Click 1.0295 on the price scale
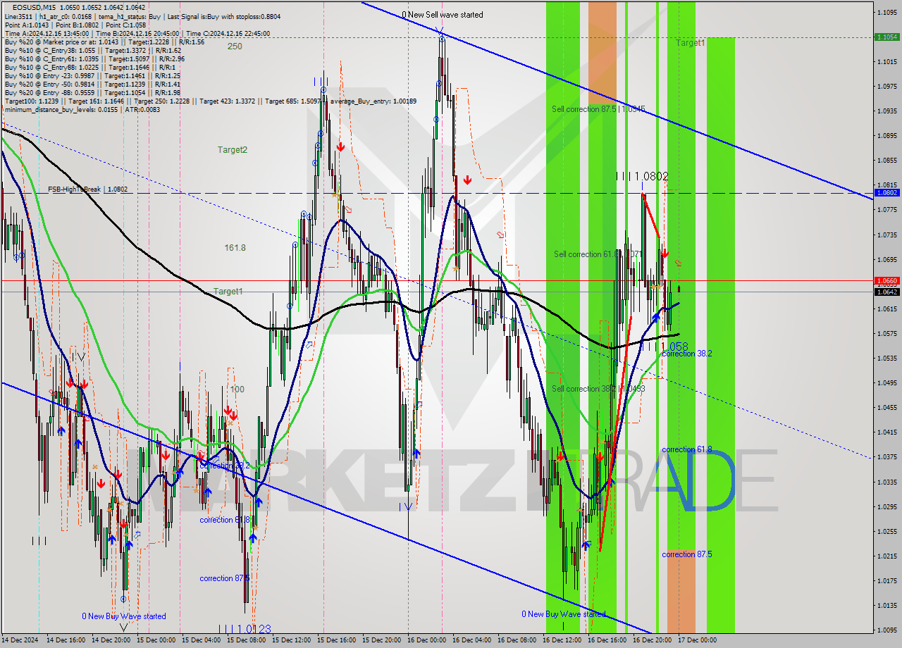This screenshot has height=648, width=902. tap(886, 506)
